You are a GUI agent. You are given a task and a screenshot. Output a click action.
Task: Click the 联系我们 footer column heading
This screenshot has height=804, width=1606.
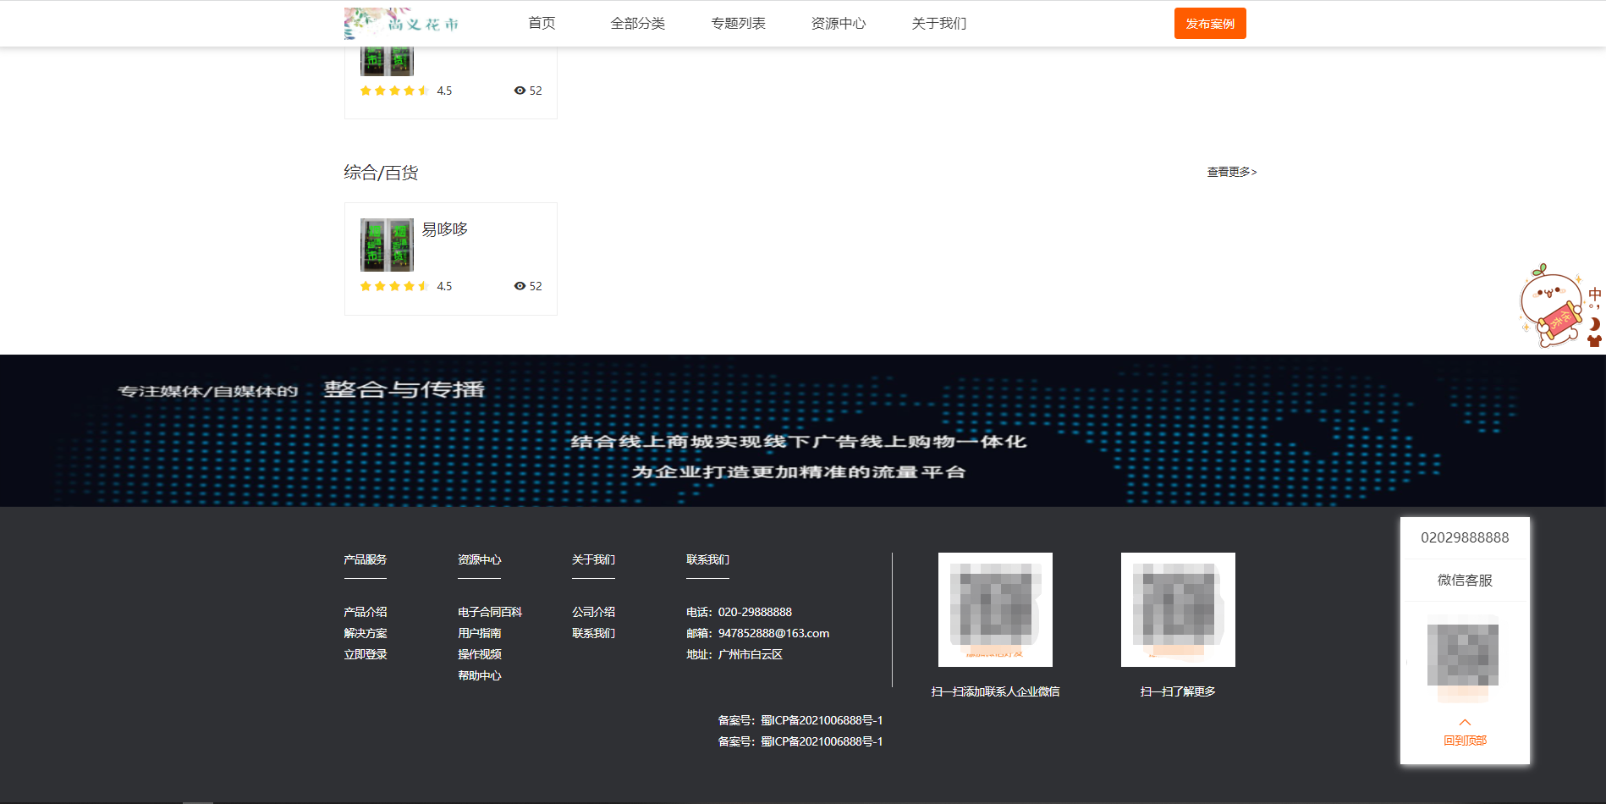point(708,559)
